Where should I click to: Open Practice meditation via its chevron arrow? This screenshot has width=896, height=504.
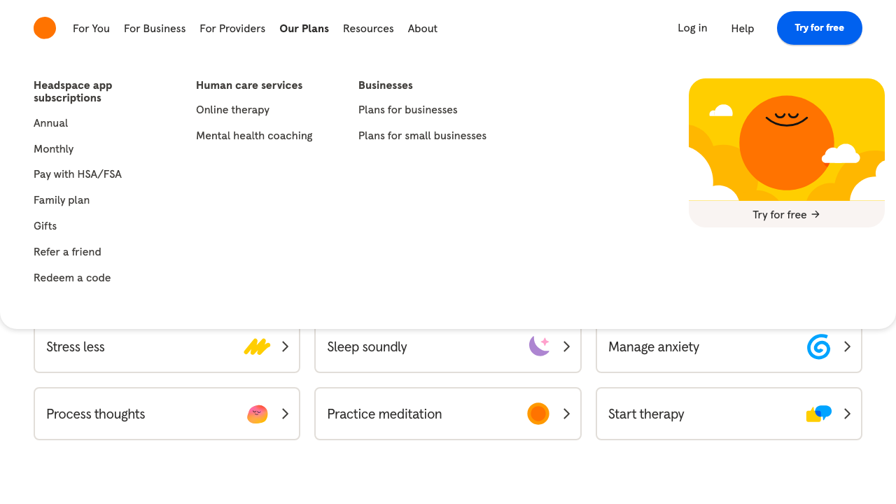(x=566, y=413)
